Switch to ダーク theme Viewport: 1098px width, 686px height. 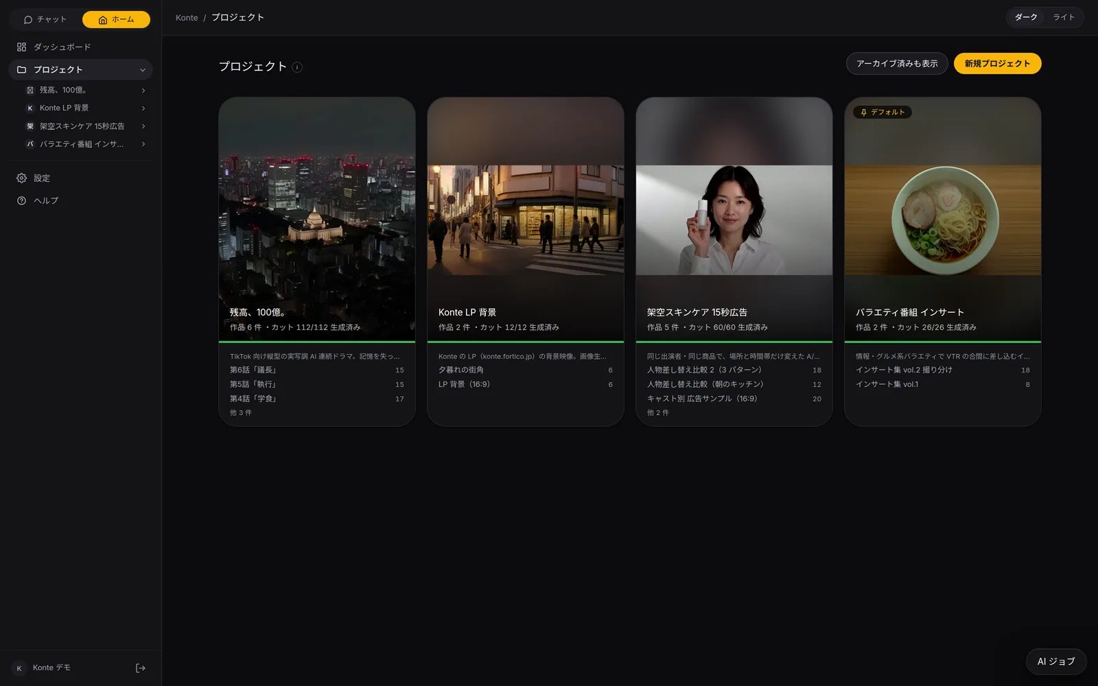(x=1026, y=17)
